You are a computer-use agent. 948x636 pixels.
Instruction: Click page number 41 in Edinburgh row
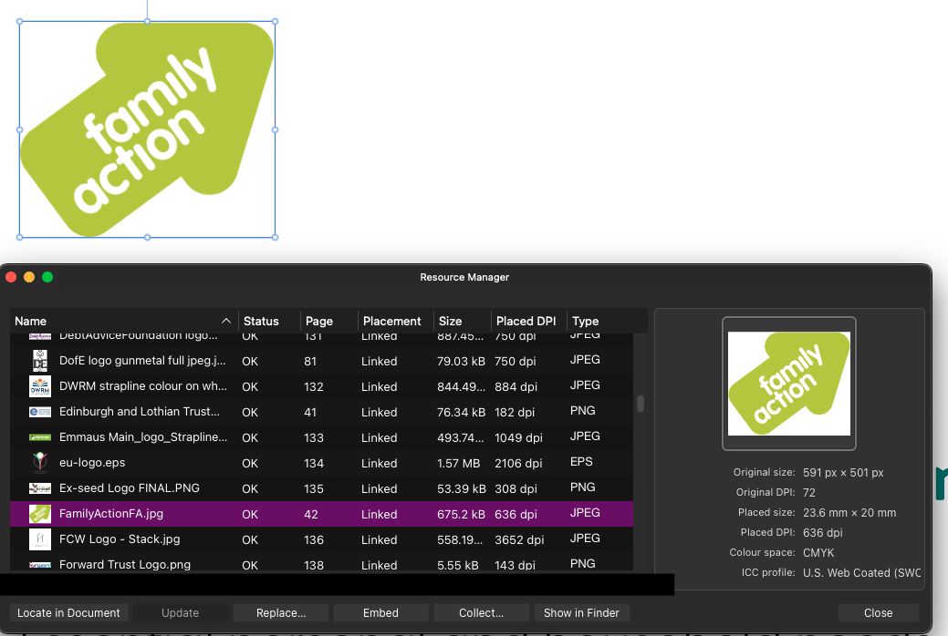310,412
